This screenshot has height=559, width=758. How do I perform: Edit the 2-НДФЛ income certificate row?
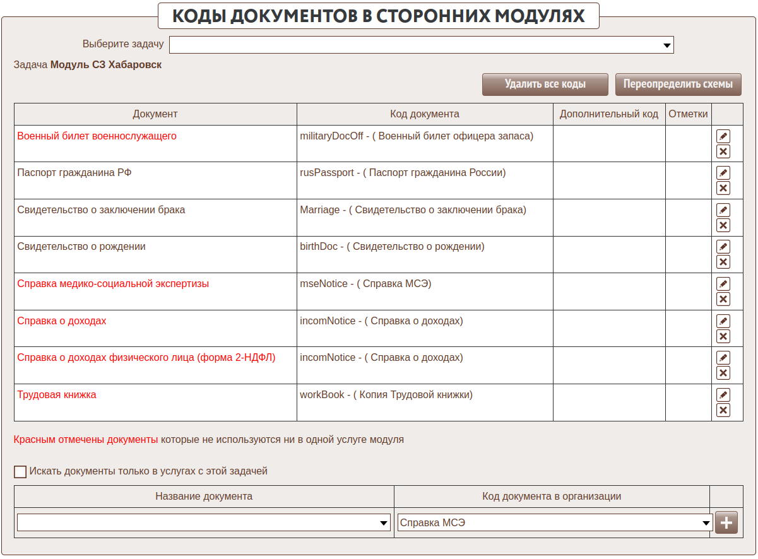[x=723, y=358]
